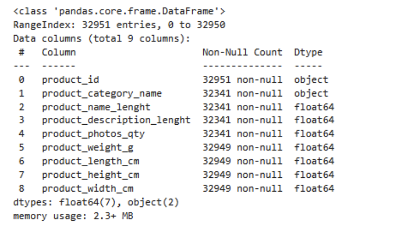
Task: Click the product_length_cm column name
Action: 91,161
